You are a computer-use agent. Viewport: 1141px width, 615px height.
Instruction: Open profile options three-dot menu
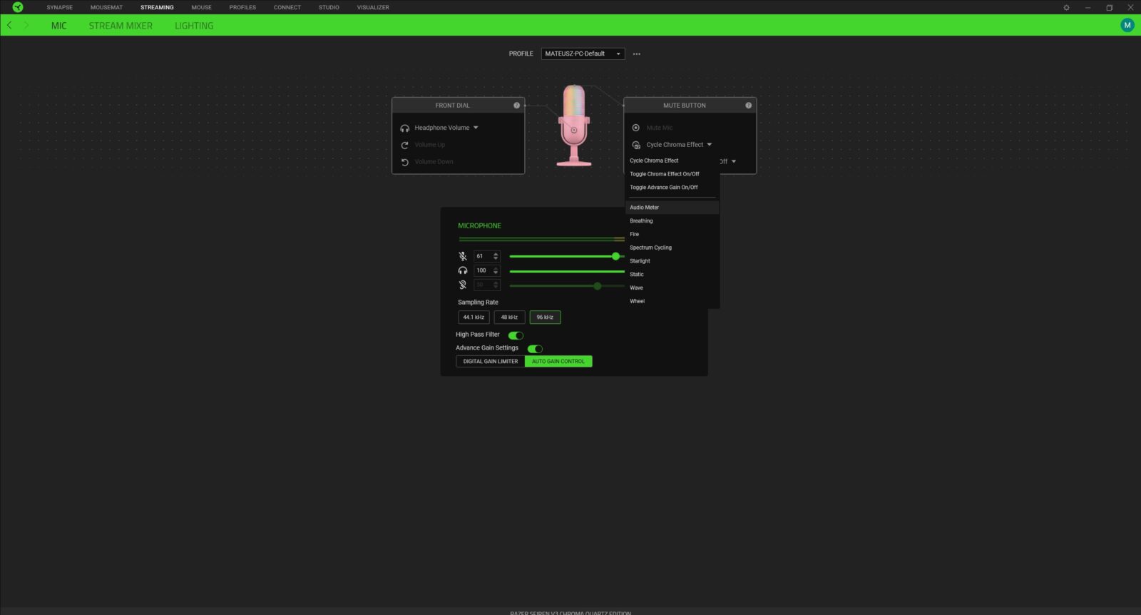pos(637,54)
